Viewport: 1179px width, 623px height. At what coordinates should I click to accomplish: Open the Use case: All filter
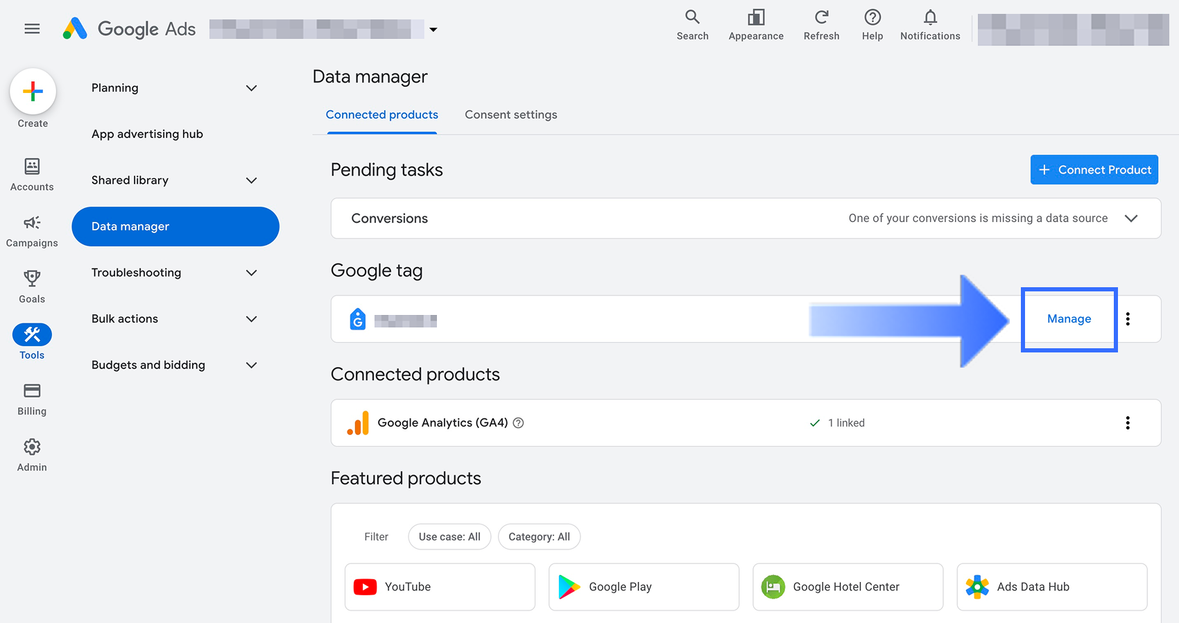(449, 537)
